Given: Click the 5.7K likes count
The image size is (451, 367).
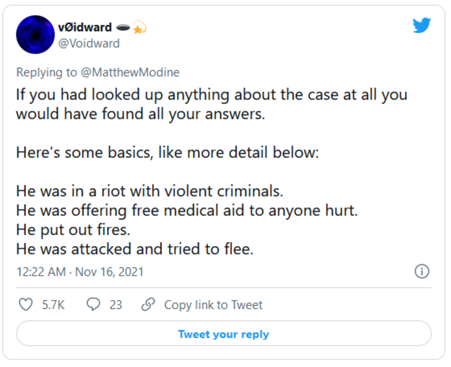Looking at the screenshot, I should [53, 305].
